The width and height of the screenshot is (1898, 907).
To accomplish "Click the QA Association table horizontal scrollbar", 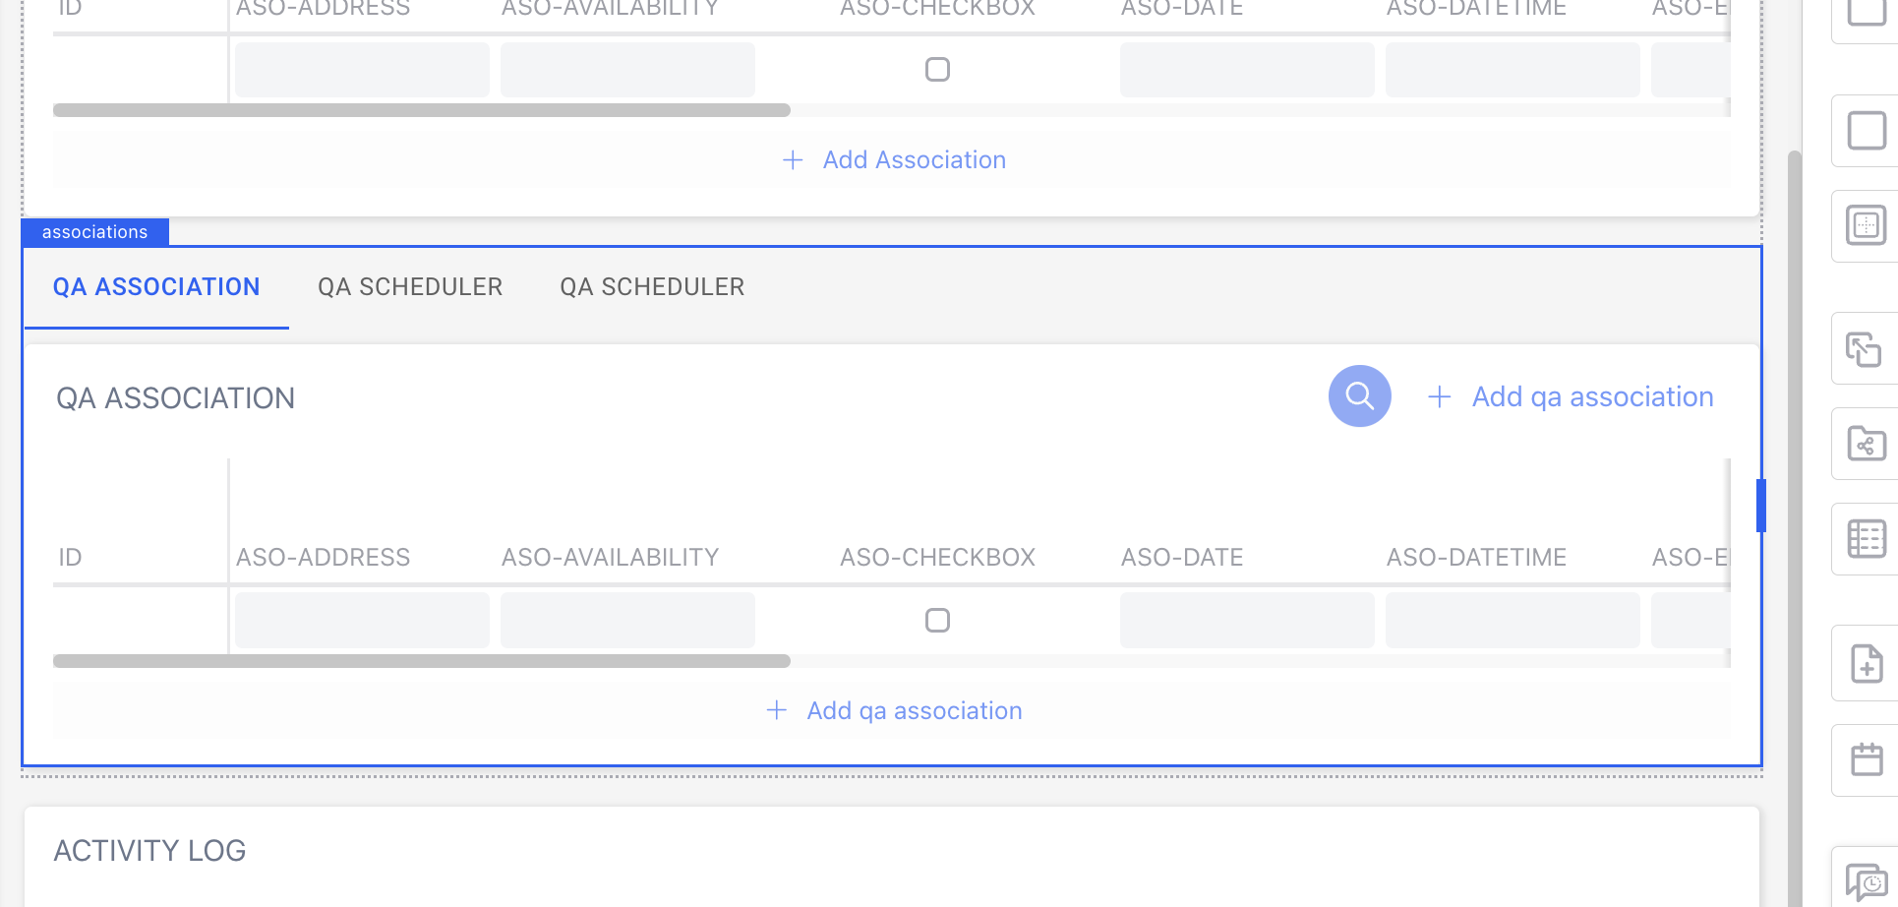I will (422, 662).
